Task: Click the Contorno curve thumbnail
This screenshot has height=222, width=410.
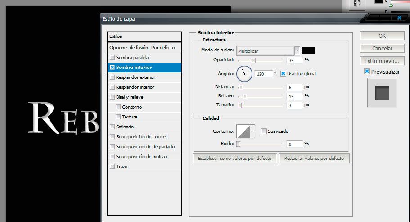Action: pyautogui.click(x=243, y=131)
